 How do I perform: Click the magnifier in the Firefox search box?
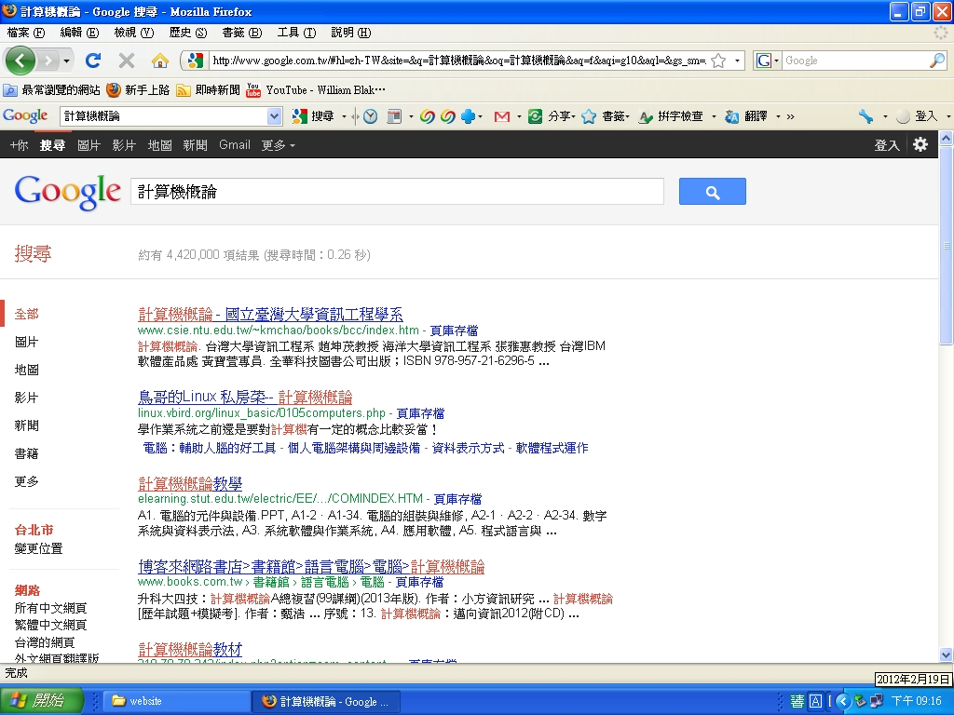[937, 61]
